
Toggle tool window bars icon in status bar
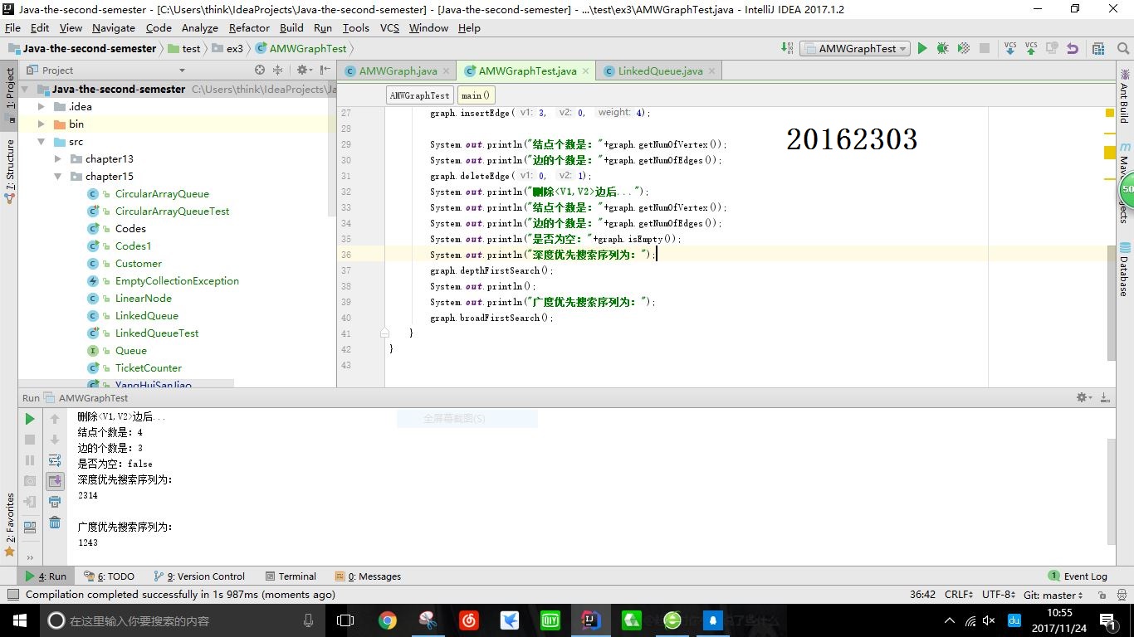[x=12, y=595]
